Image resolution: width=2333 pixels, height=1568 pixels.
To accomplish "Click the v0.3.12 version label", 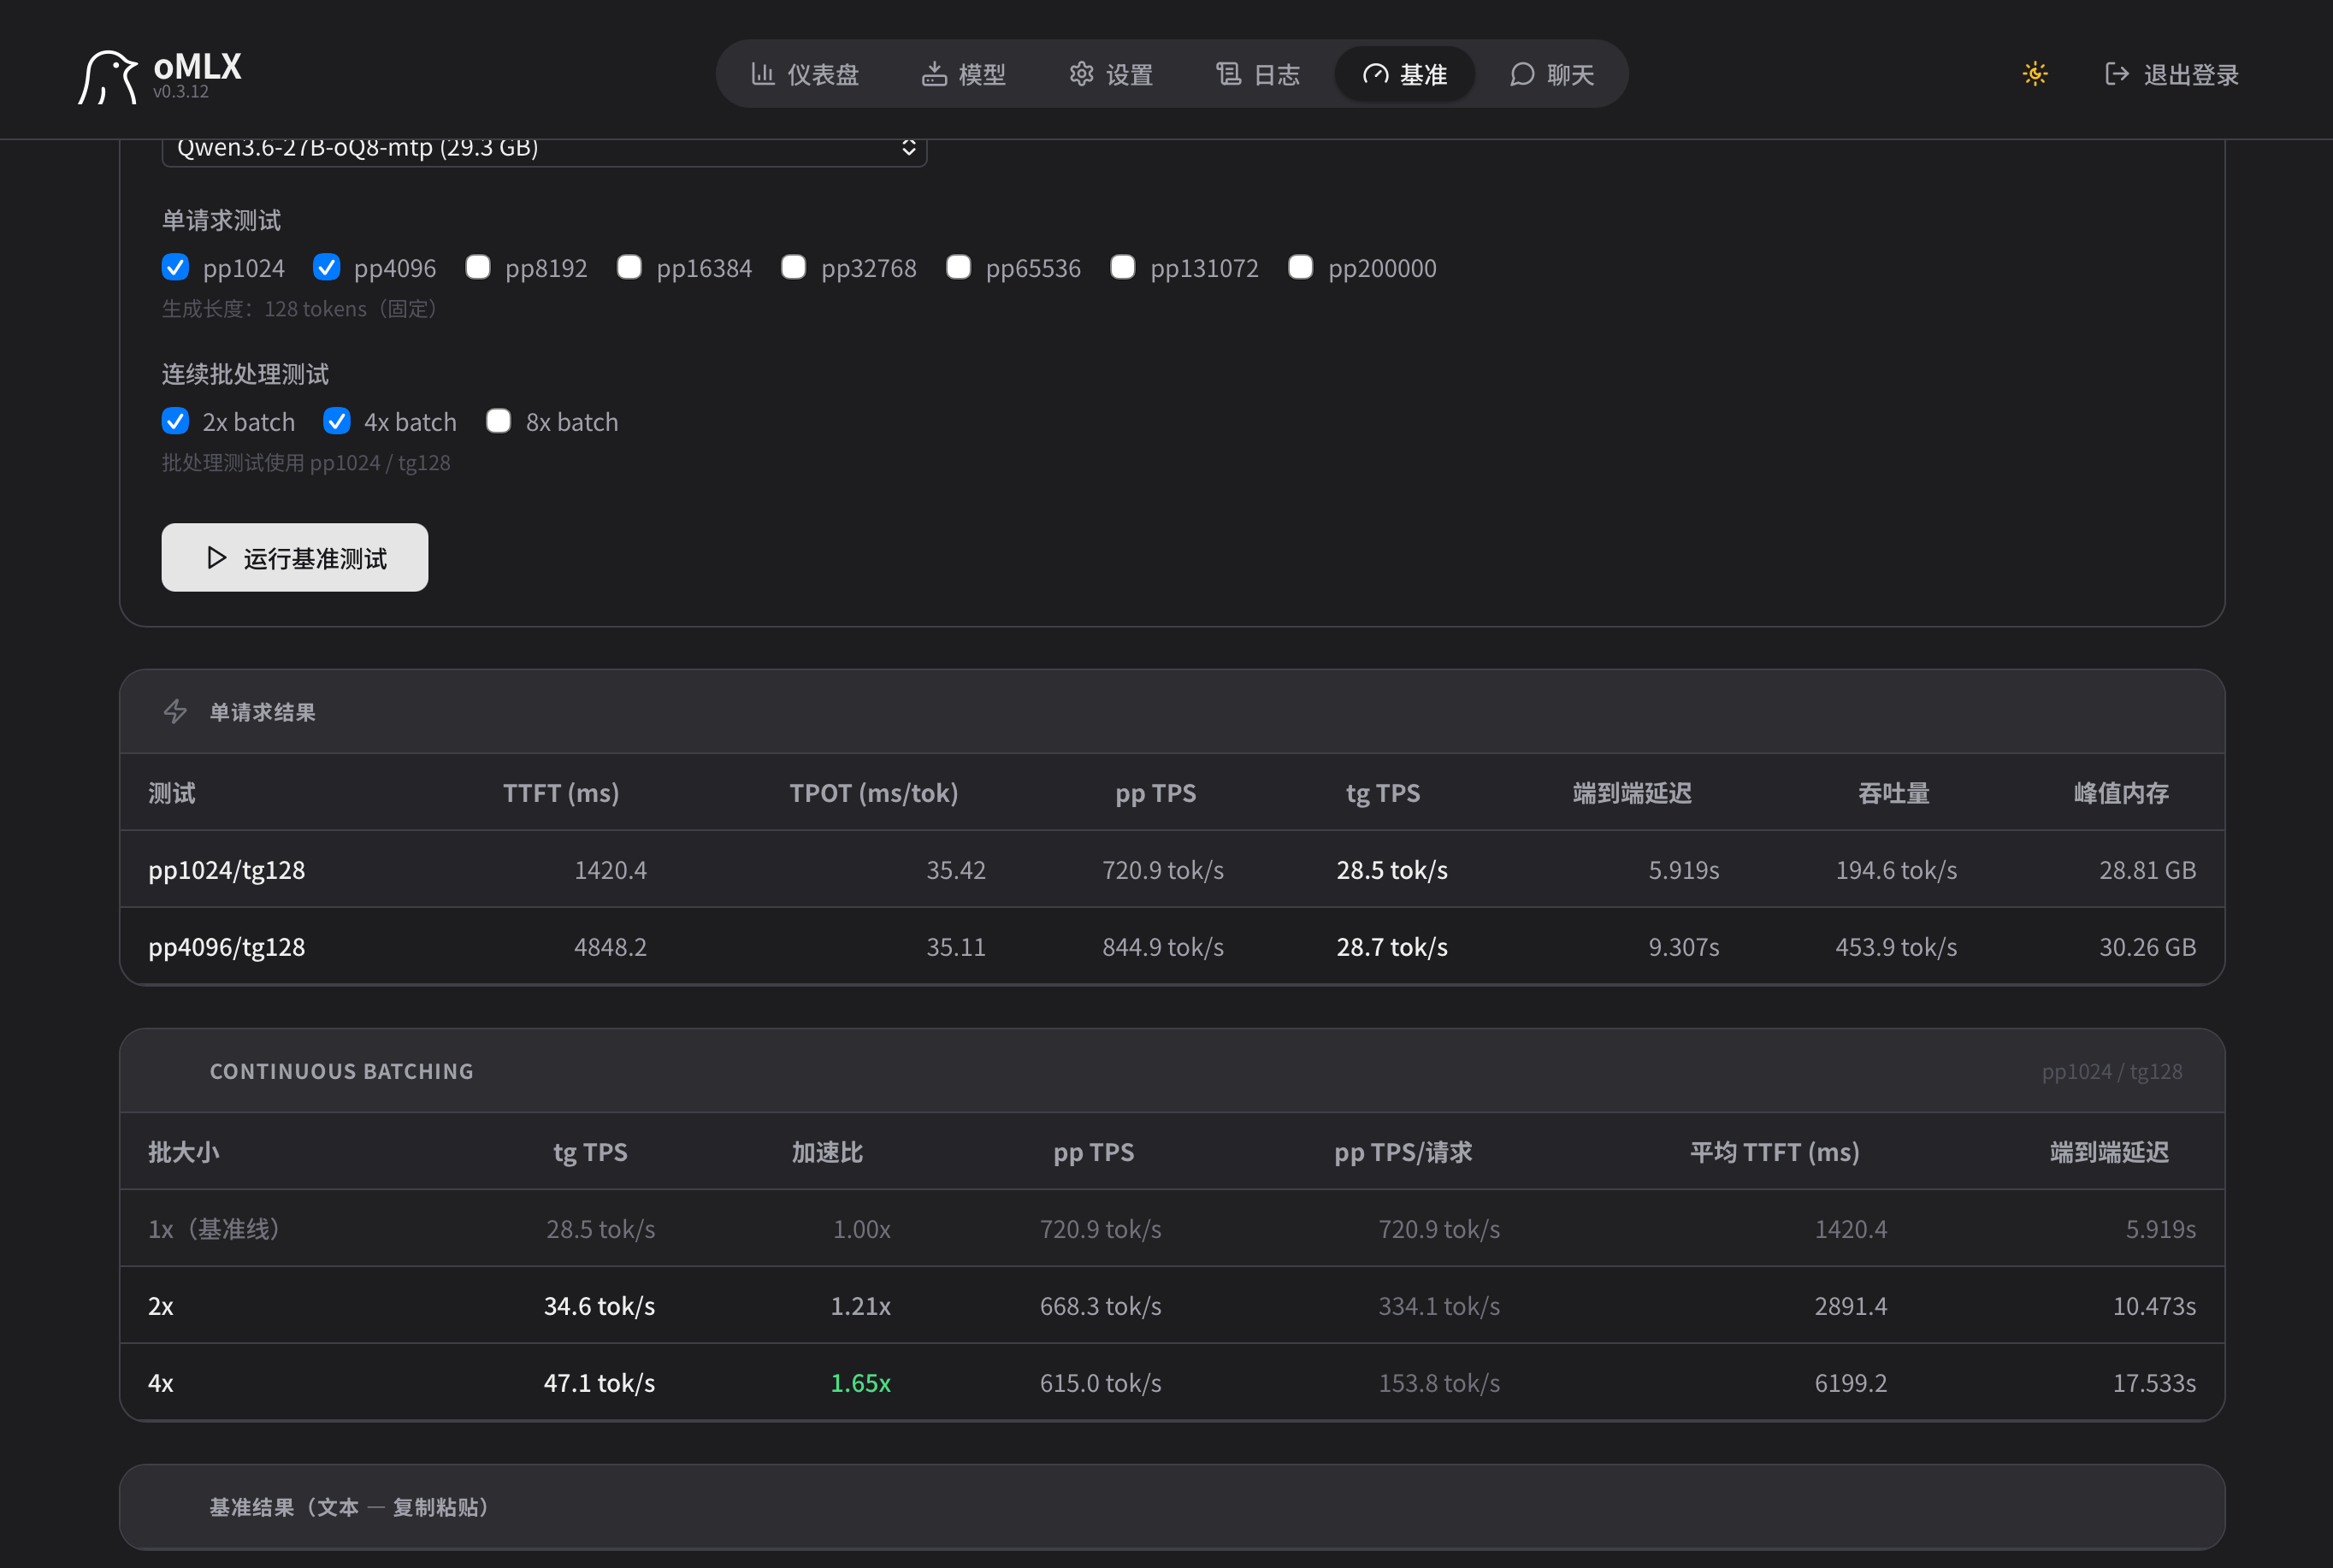I will pyautogui.click(x=181, y=92).
